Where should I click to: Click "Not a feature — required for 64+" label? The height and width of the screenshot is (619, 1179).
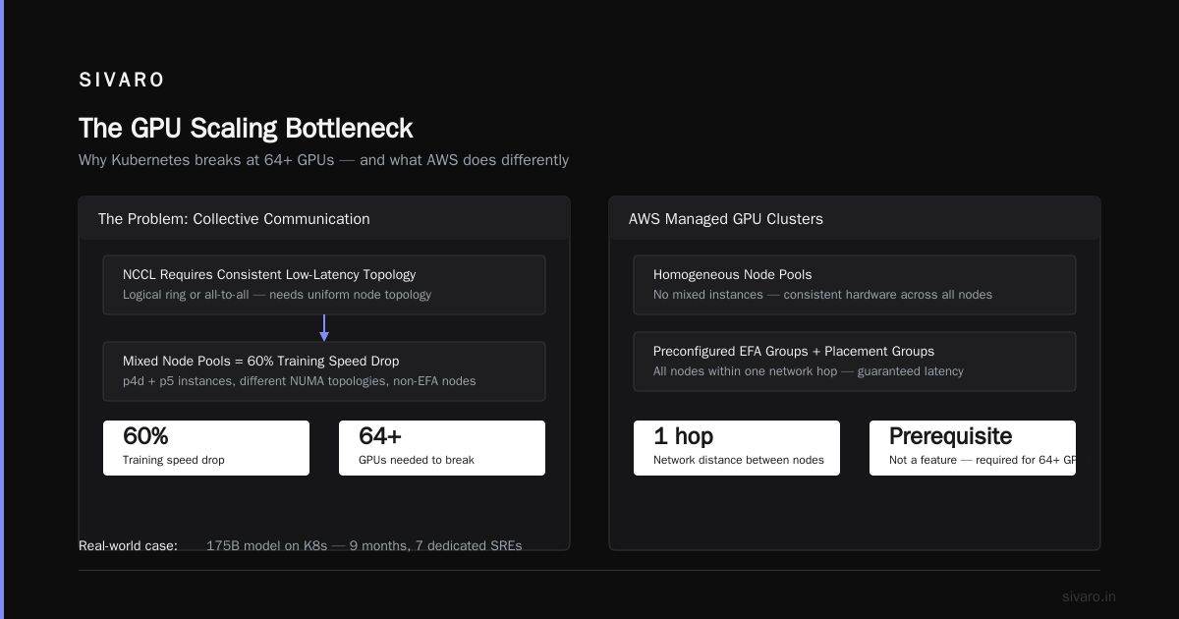[x=982, y=460]
